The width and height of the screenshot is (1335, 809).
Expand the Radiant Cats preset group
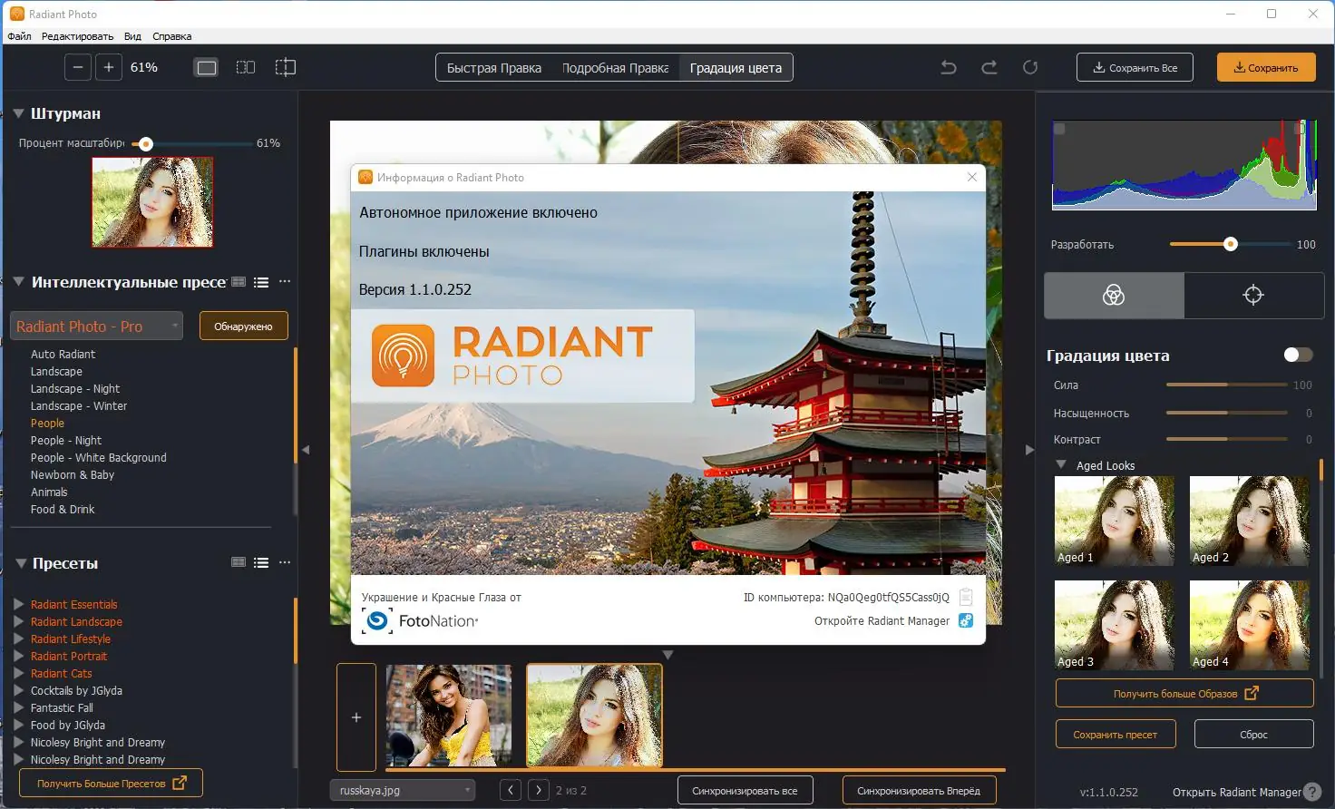(x=18, y=673)
